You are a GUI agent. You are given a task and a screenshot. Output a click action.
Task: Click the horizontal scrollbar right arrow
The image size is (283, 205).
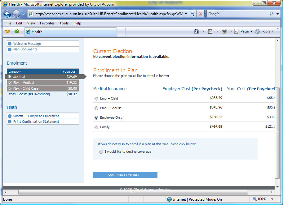click(272, 192)
